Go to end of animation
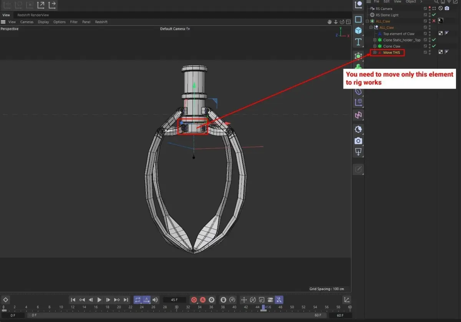Image resolution: width=461 pixels, height=322 pixels. pos(126,300)
